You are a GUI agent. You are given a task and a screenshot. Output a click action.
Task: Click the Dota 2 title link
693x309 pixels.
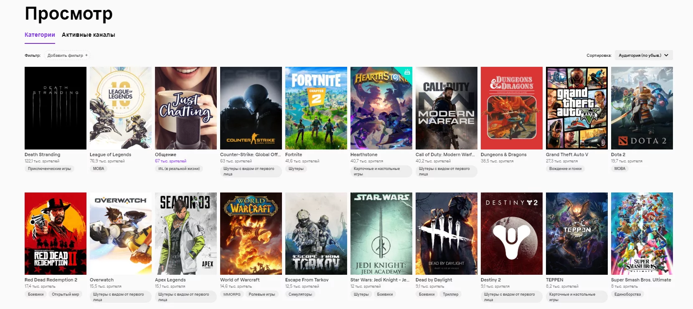pyautogui.click(x=618, y=154)
